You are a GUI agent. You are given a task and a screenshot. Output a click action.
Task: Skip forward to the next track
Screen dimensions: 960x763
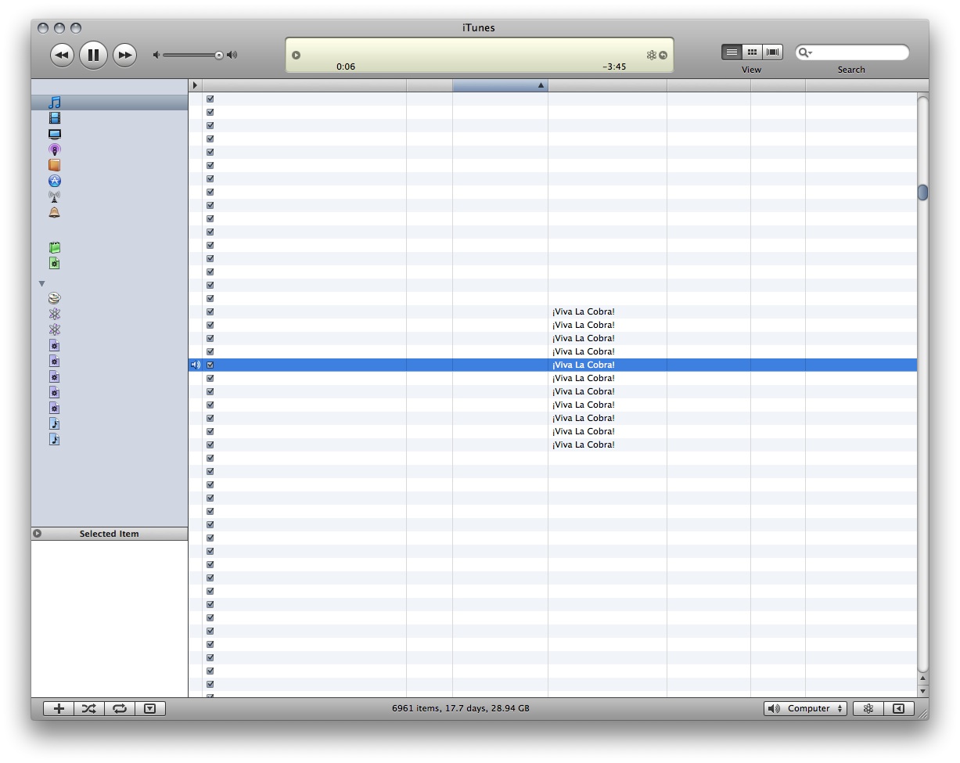[x=124, y=55]
